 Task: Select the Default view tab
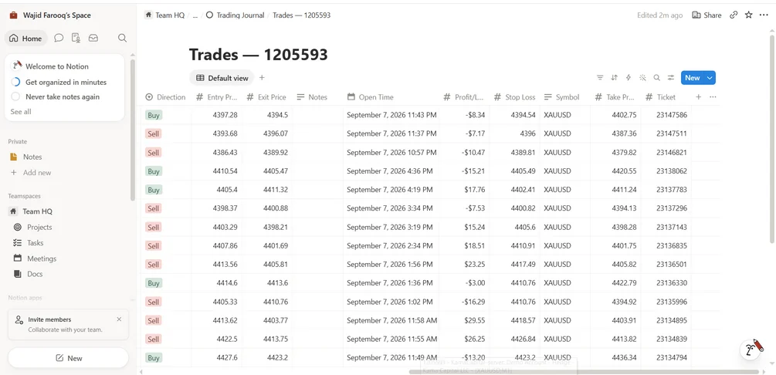222,78
